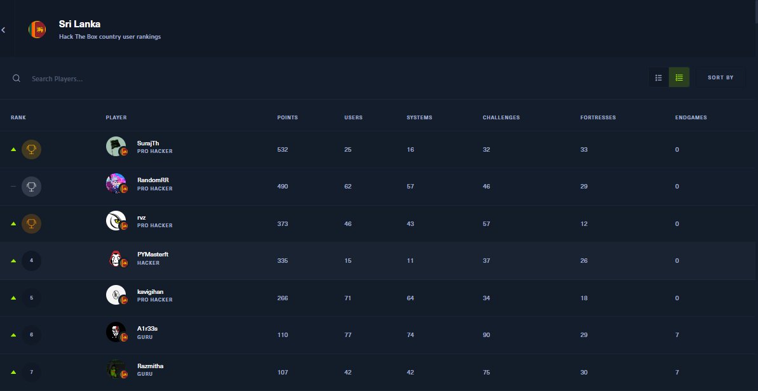Select the POINTS column header
The height and width of the screenshot is (391, 758).
point(287,117)
